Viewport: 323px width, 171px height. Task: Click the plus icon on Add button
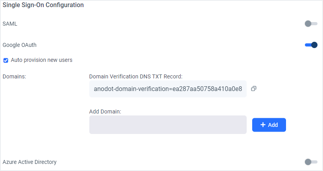click(263, 125)
